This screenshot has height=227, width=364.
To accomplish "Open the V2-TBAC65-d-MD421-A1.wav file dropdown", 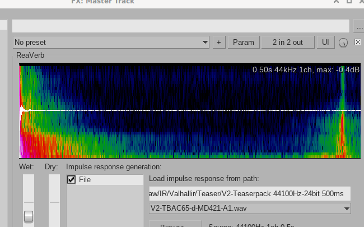I will tap(250, 209).
